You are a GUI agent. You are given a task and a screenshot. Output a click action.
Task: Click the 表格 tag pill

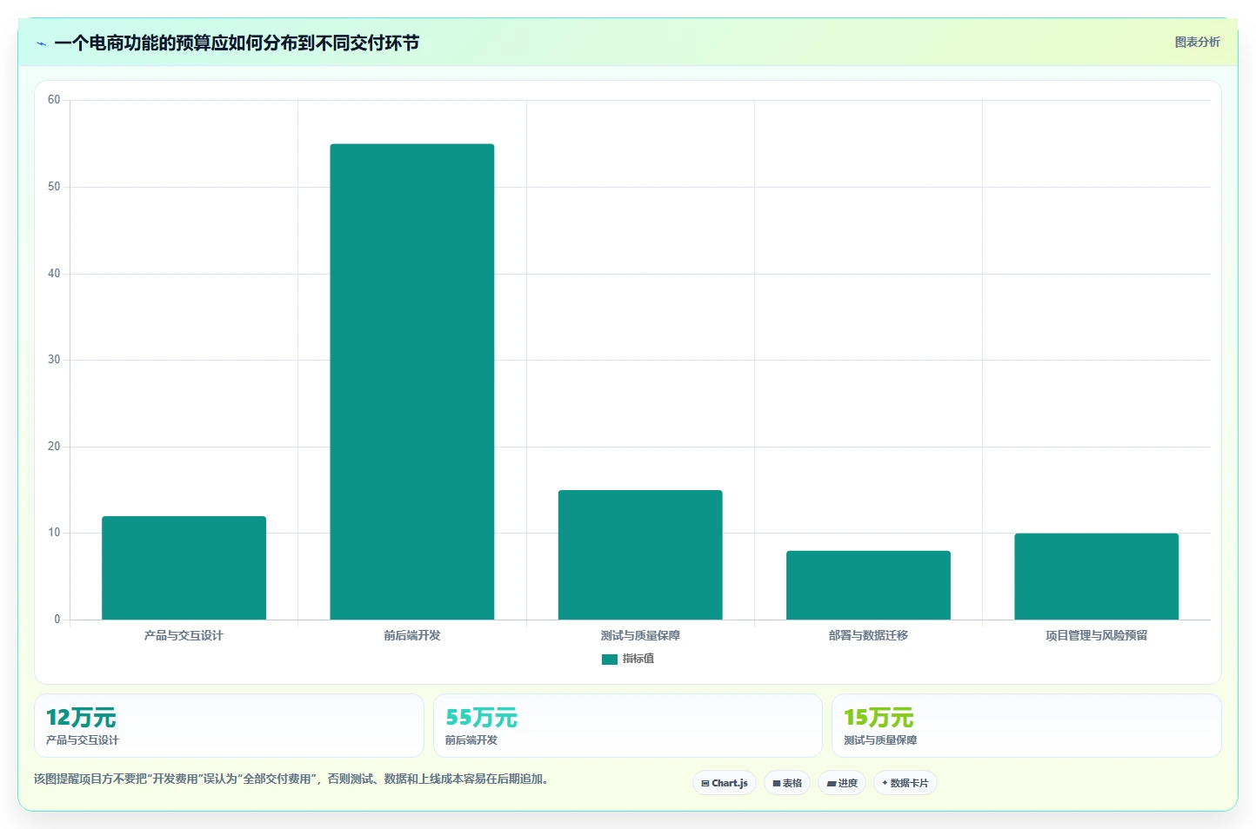(x=787, y=783)
